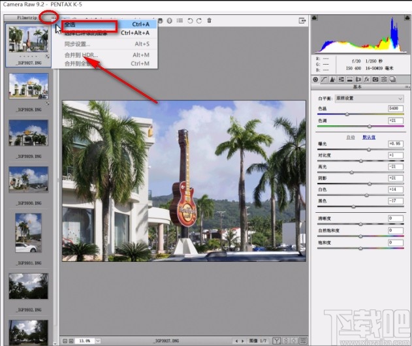The image size is (412, 346).
Task: Open the Camera Calibration panel icon
Action: pyautogui.click(x=375, y=80)
